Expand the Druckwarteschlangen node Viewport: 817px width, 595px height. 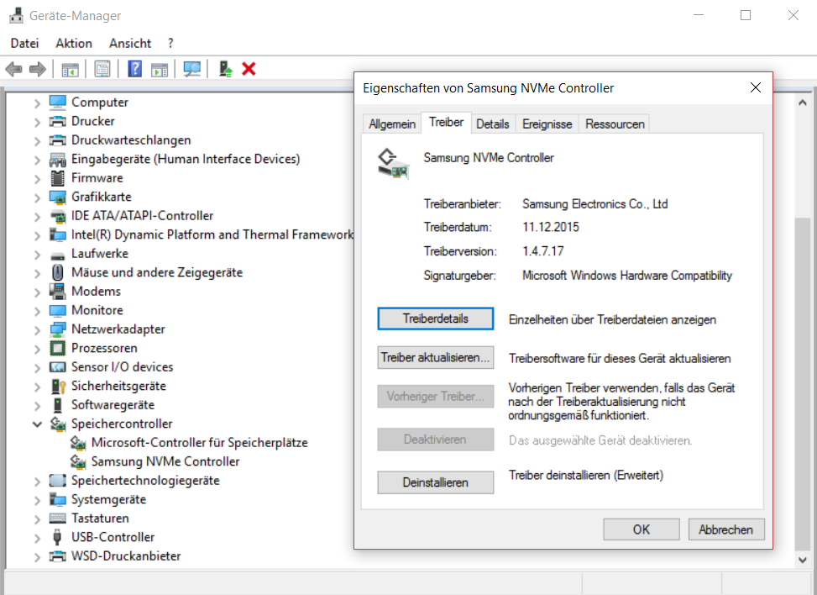pos(37,141)
